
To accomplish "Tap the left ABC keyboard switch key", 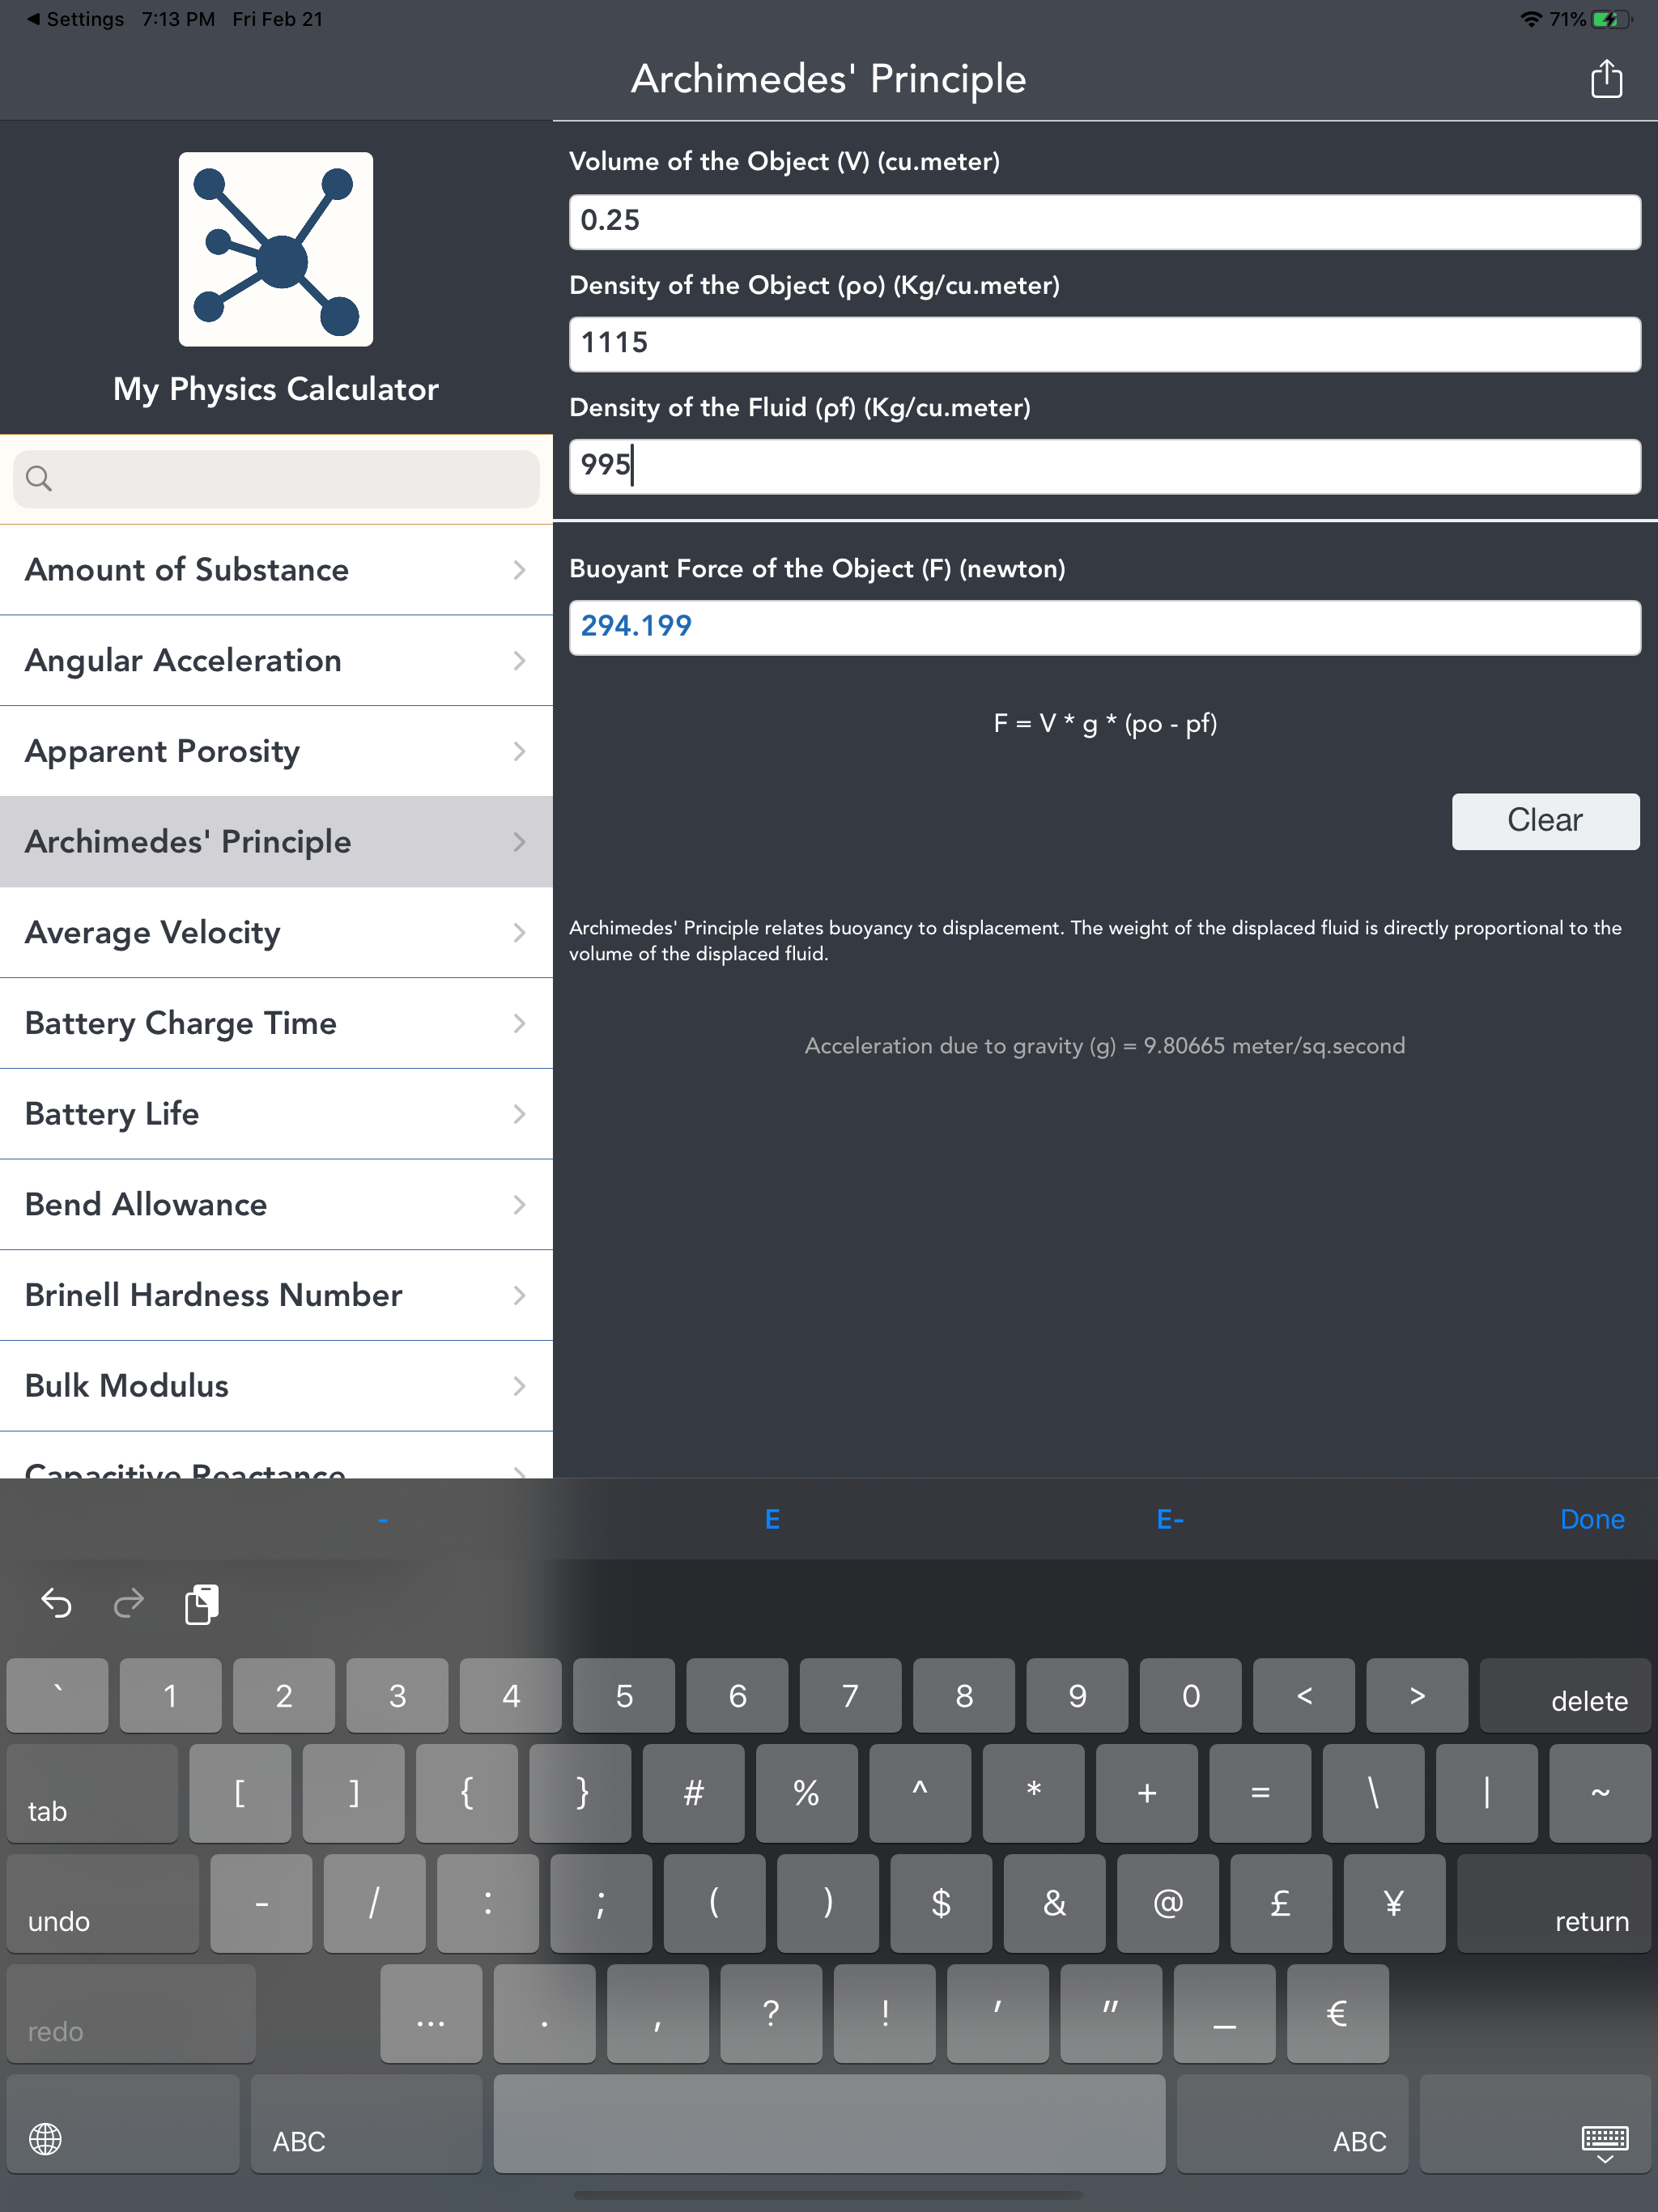I will (299, 2141).
